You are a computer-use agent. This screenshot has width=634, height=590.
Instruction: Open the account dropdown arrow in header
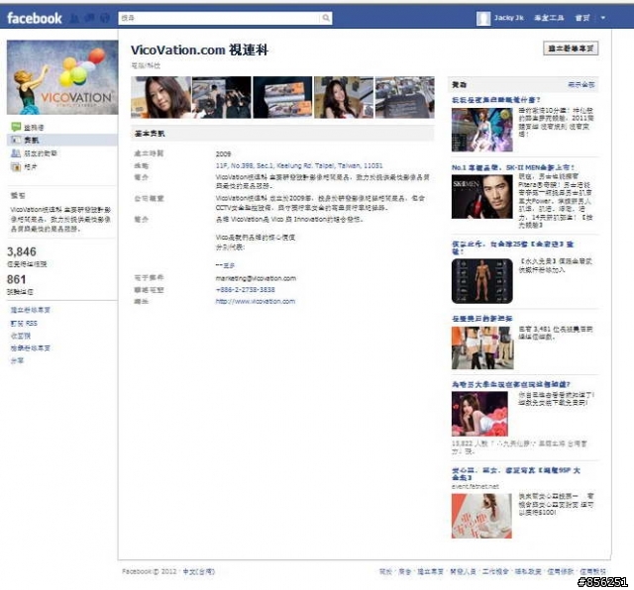(x=603, y=18)
